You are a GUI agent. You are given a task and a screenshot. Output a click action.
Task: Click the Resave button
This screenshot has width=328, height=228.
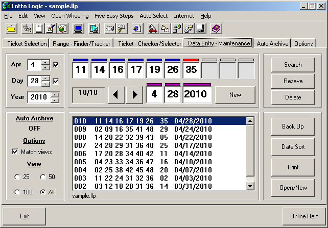tap(293, 81)
